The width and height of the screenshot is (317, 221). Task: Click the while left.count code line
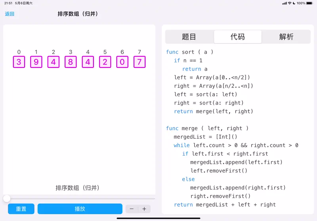click(x=236, y=145)
